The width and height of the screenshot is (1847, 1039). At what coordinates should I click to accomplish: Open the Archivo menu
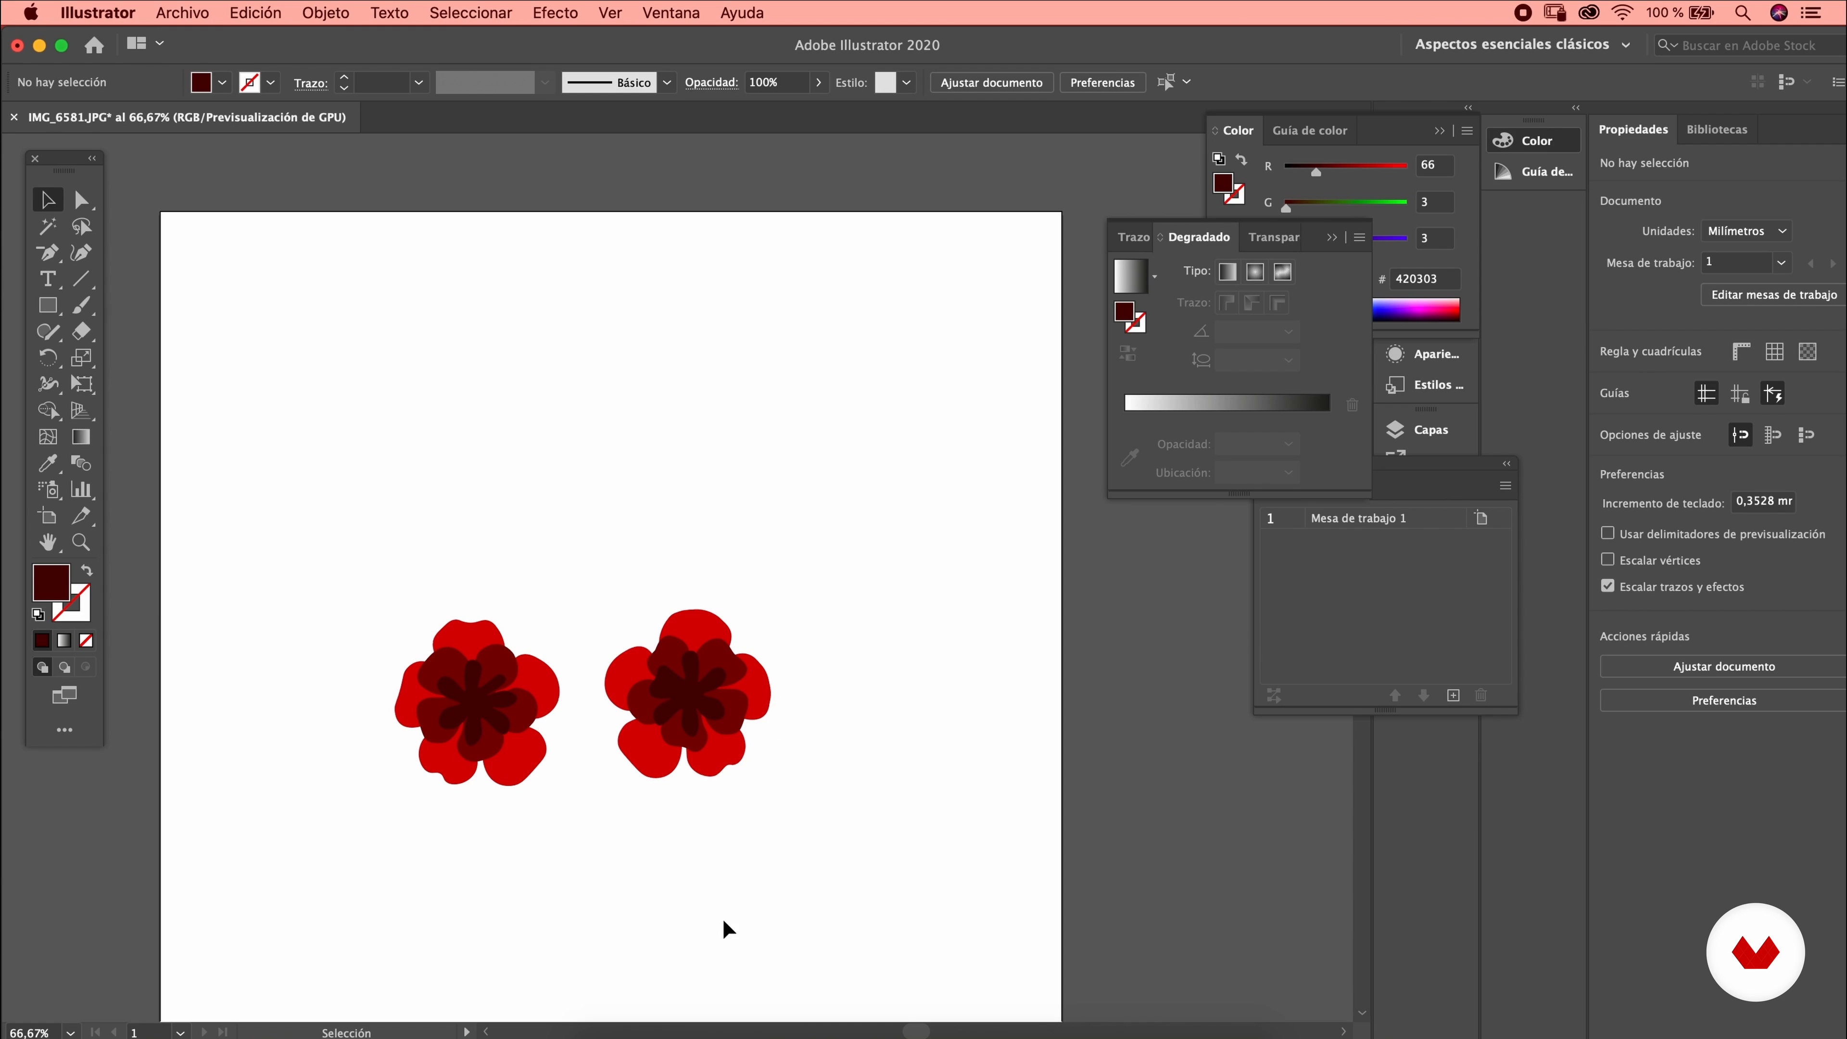pyautogui.click(x=182, y=13)
